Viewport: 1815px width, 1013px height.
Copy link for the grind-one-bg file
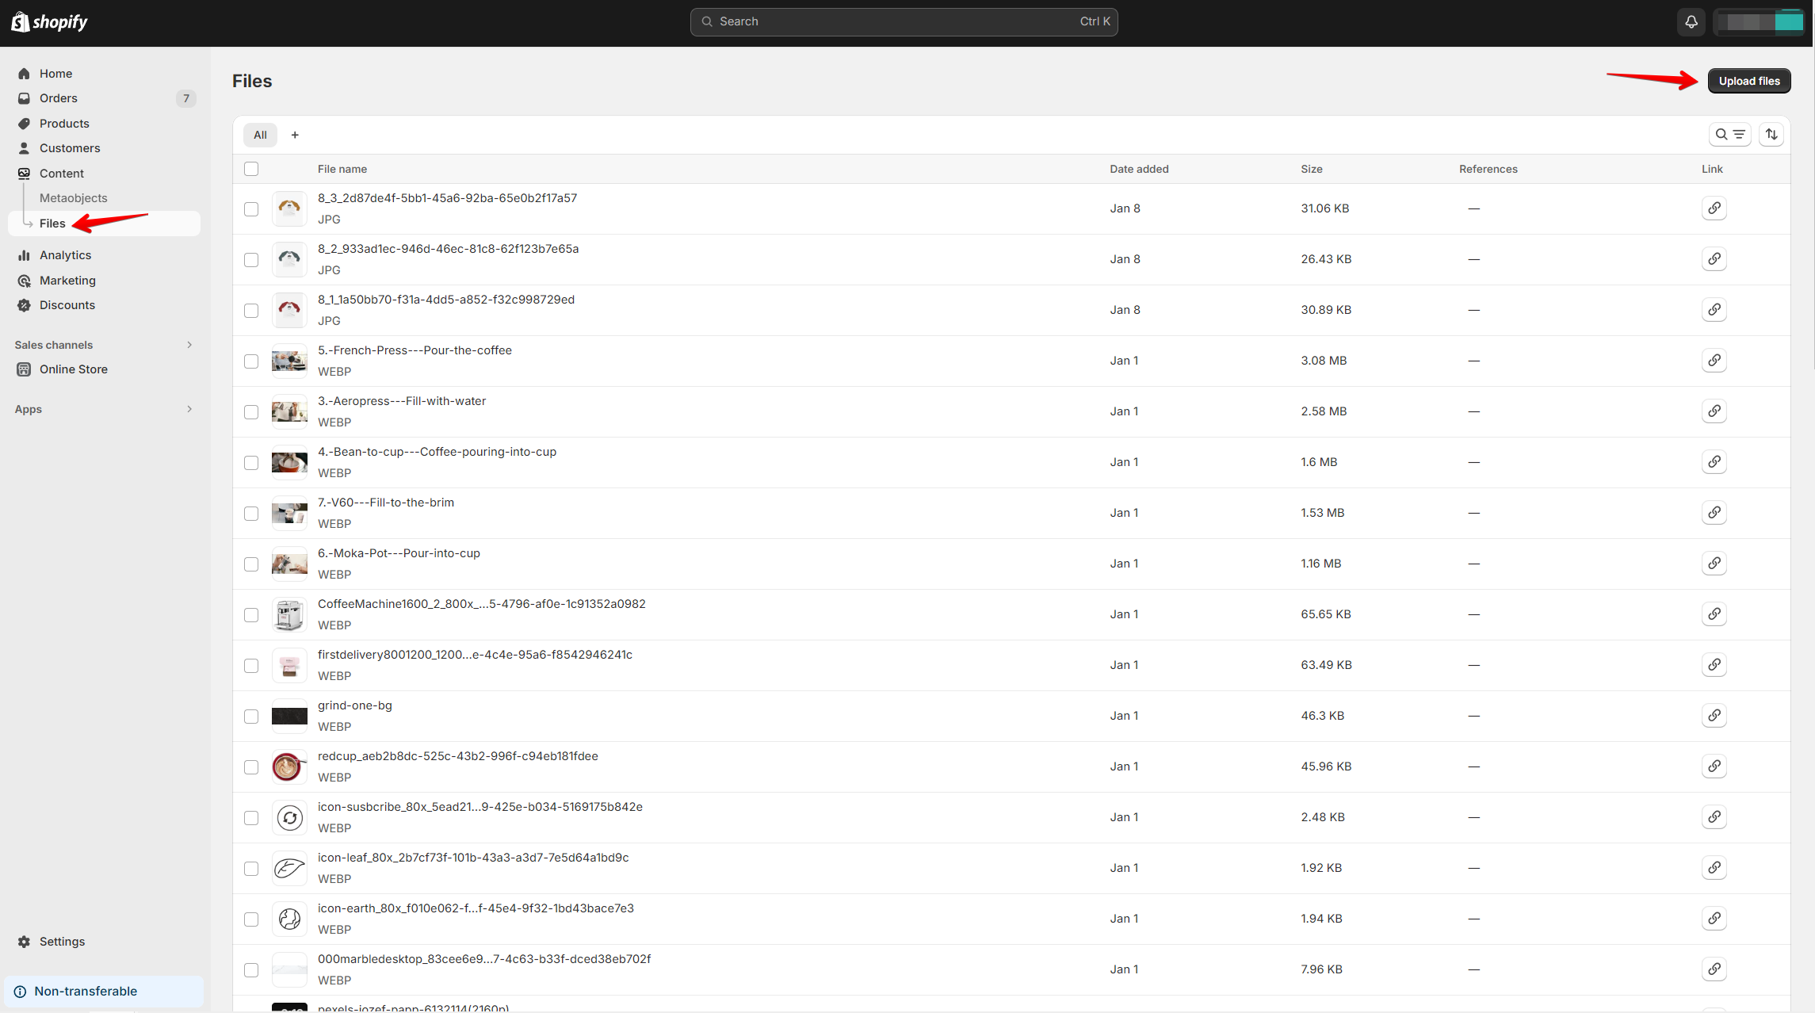pos(1714,716)
